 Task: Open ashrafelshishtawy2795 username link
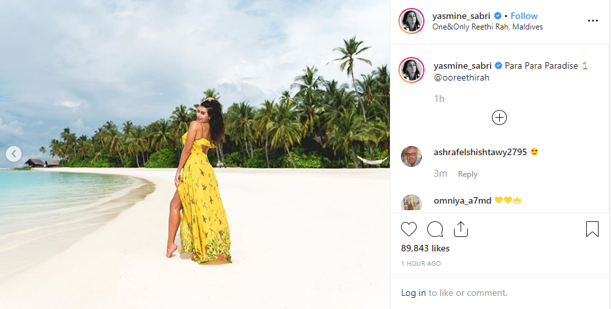480,152
